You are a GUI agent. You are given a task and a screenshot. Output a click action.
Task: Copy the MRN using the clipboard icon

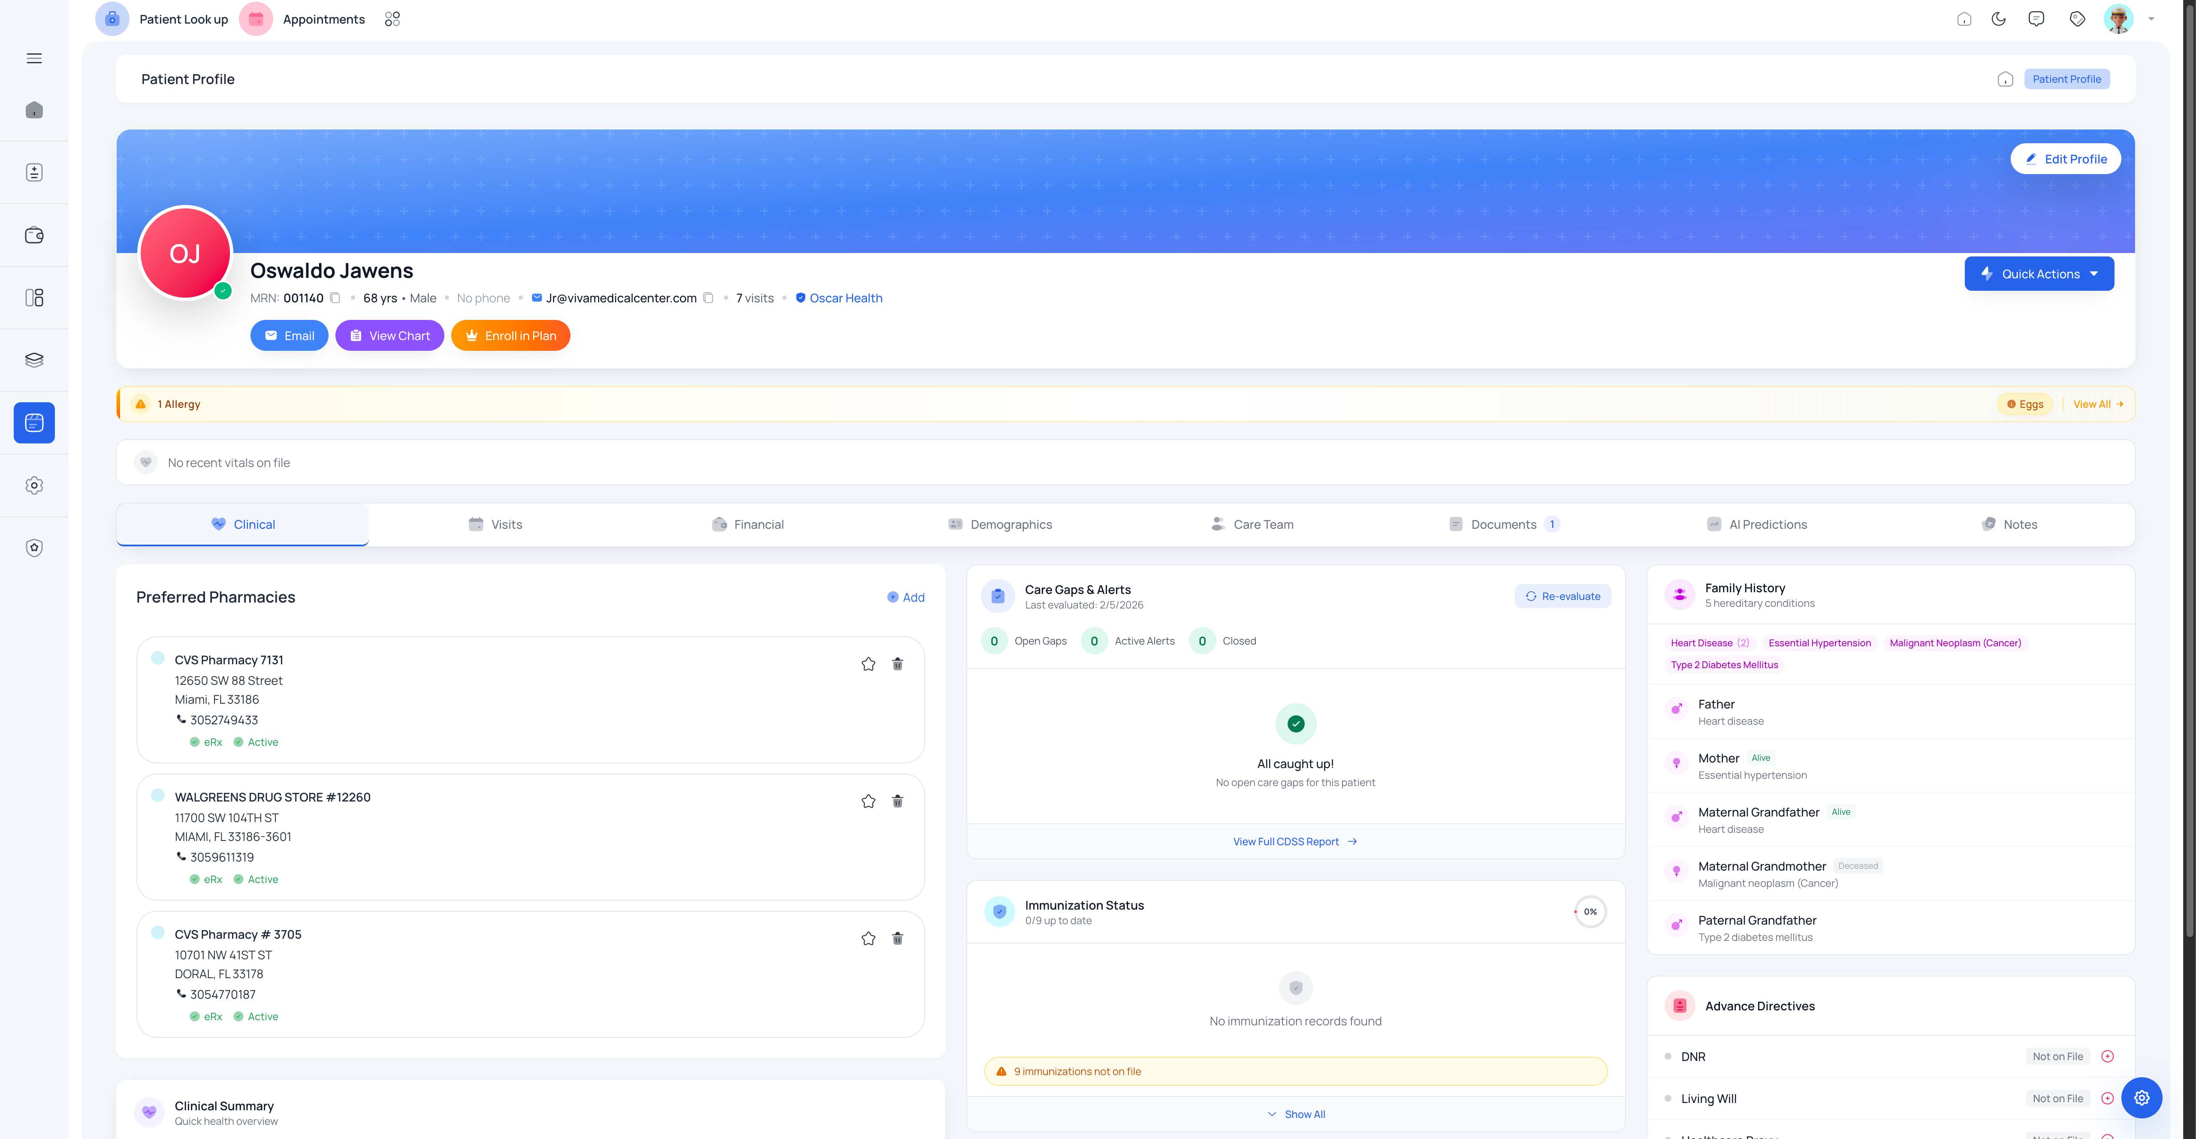[335, 298]
